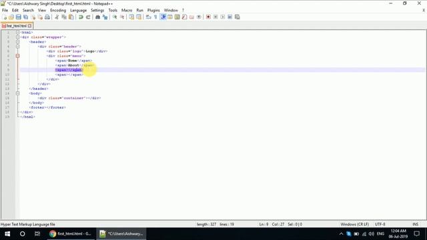This screenshot has width=427, height=240.
Task: Toggle the INS insert mode indicator
Action: tap(415, 224)
